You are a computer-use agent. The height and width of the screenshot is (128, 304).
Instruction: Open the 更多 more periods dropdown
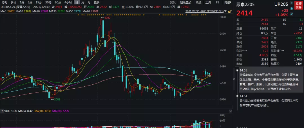click(97, 2)
